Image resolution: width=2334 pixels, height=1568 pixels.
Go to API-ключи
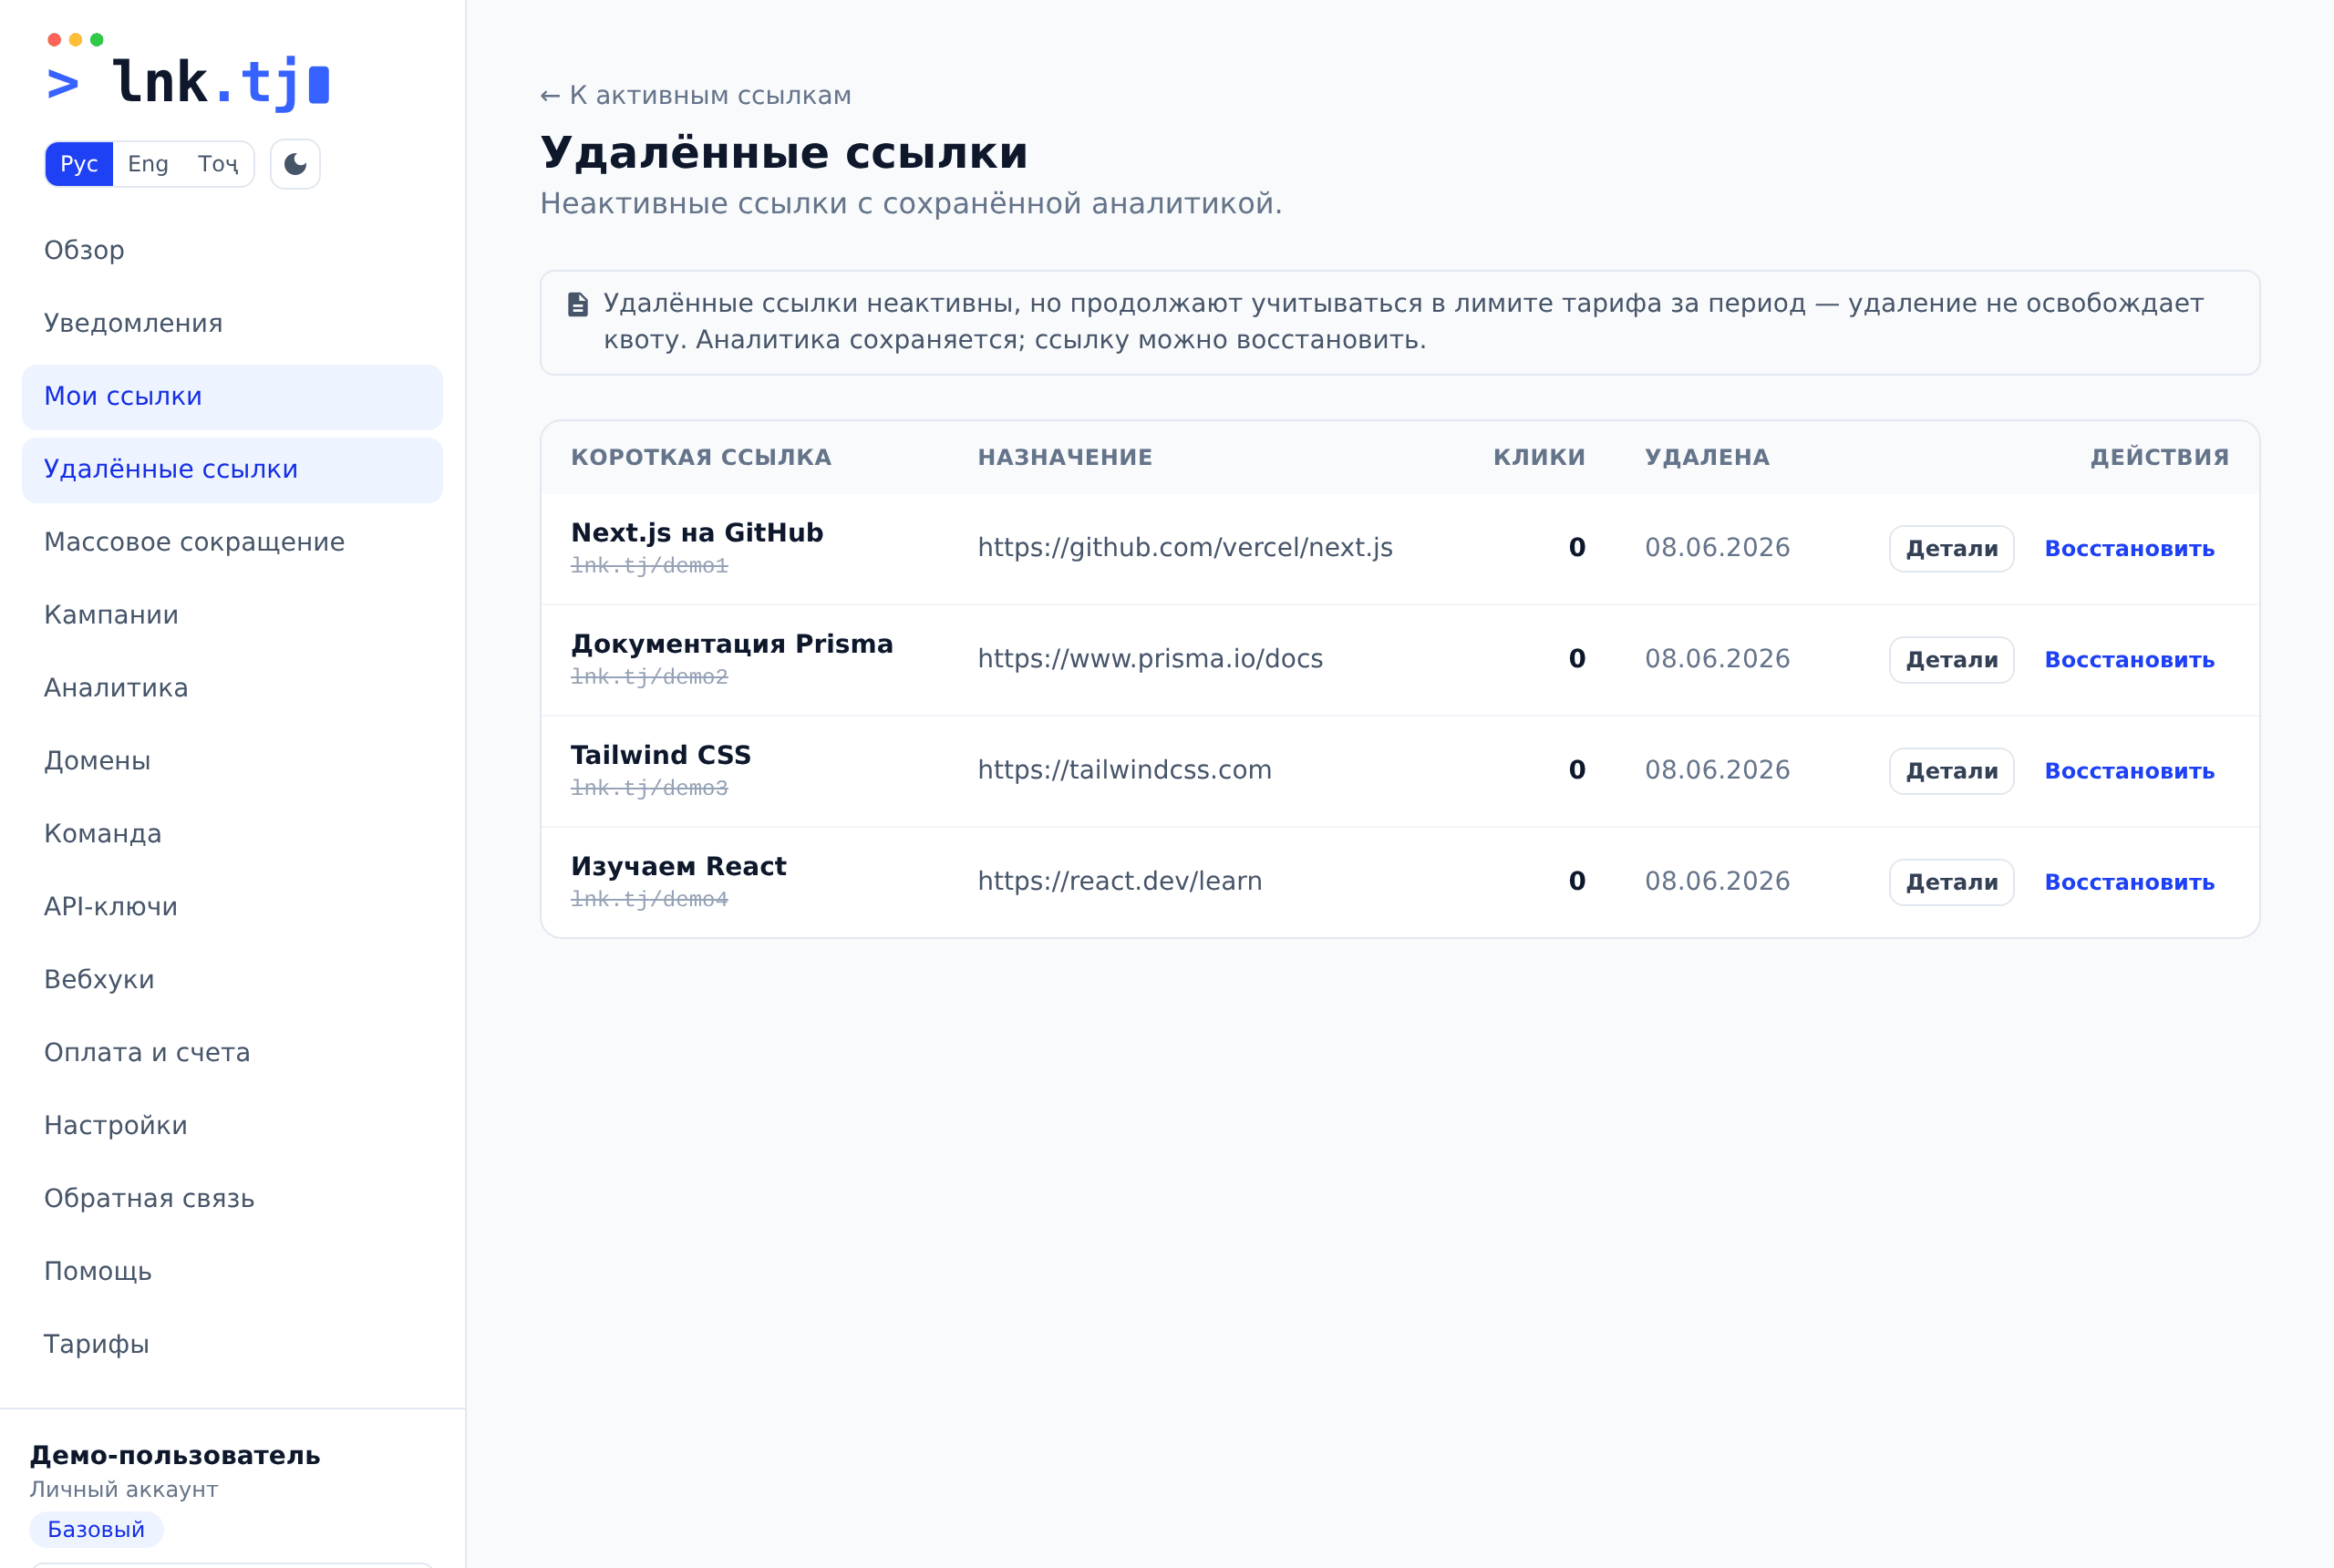pyautogui.click(x=232, y=908)
